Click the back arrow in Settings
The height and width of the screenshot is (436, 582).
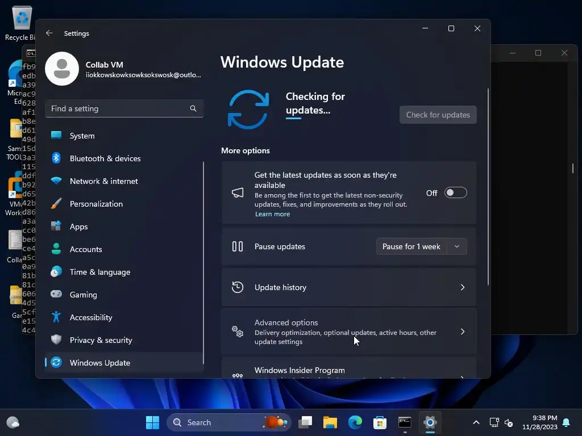tap(49, 33)
